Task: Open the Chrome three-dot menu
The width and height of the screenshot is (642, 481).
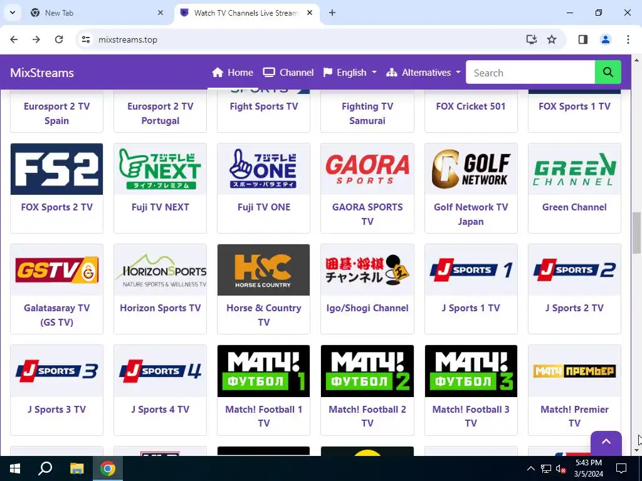Action: coord(628,39)
